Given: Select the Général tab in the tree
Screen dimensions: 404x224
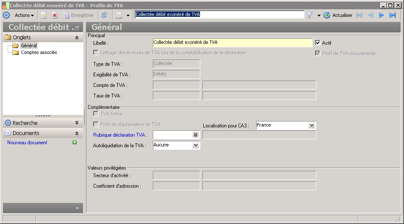Looking at the screenshot, I should point(29,46).
